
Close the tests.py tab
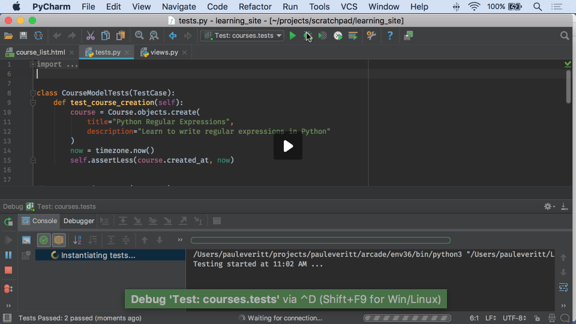tap(127, 53)
